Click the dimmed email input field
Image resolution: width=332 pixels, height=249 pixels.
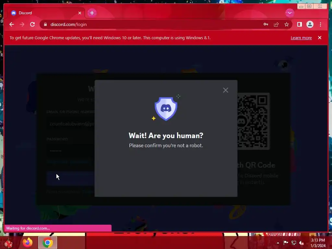tap(70, 124)
